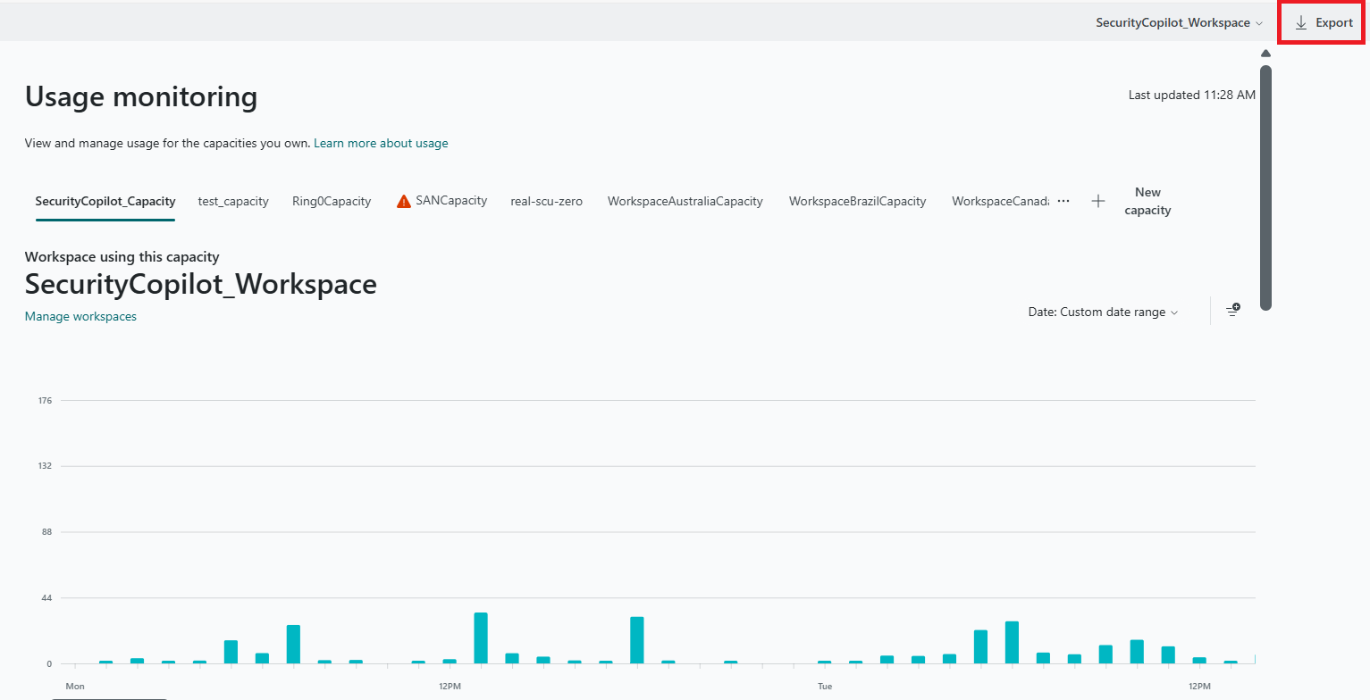The image size is (1370, 700).
Task: Click the tallest usage bar near 12PM Monday
Action: point(480,636)
